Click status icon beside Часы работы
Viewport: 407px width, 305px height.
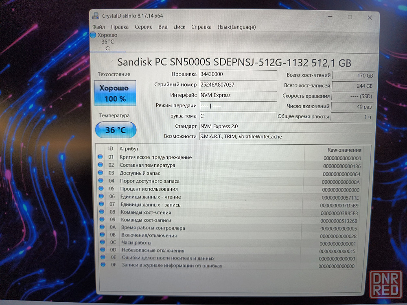(101, 242)
